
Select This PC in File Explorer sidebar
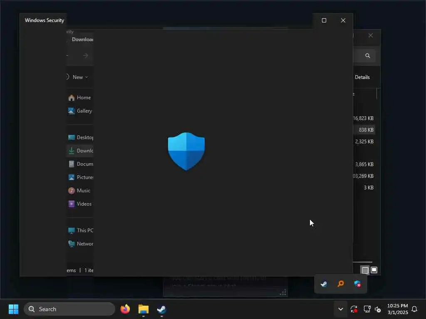tap(80, 230)
